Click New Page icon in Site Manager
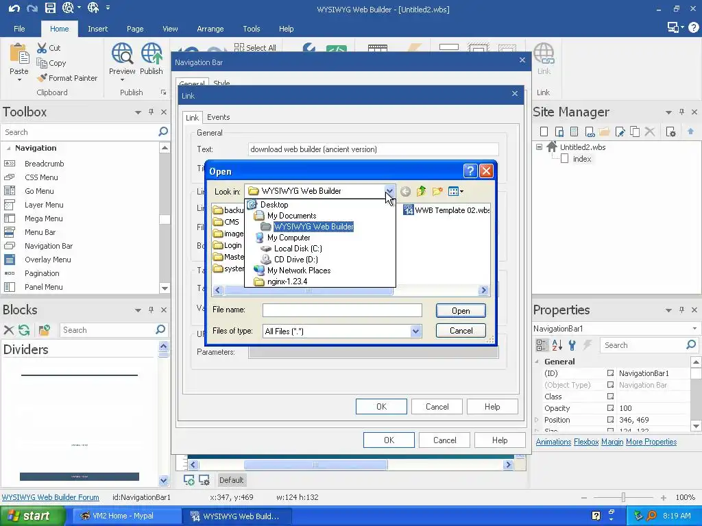Screen dimensions: 702x526 pyautogui.click(x=544, y=131)
